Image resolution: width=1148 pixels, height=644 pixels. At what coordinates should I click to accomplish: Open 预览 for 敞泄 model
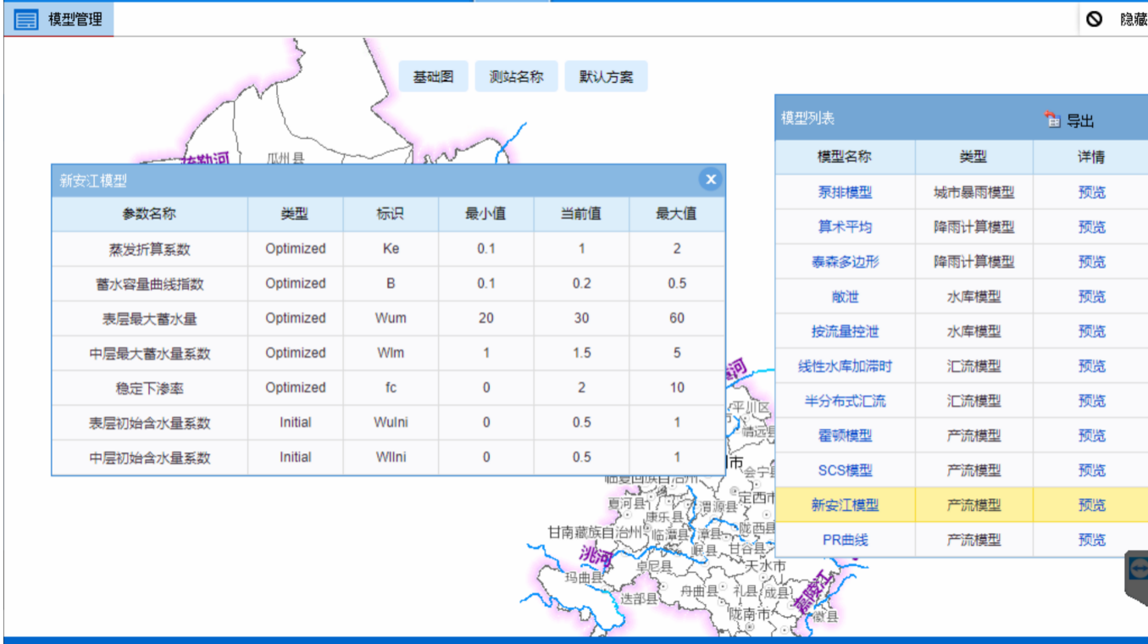tap(1091, 297)
